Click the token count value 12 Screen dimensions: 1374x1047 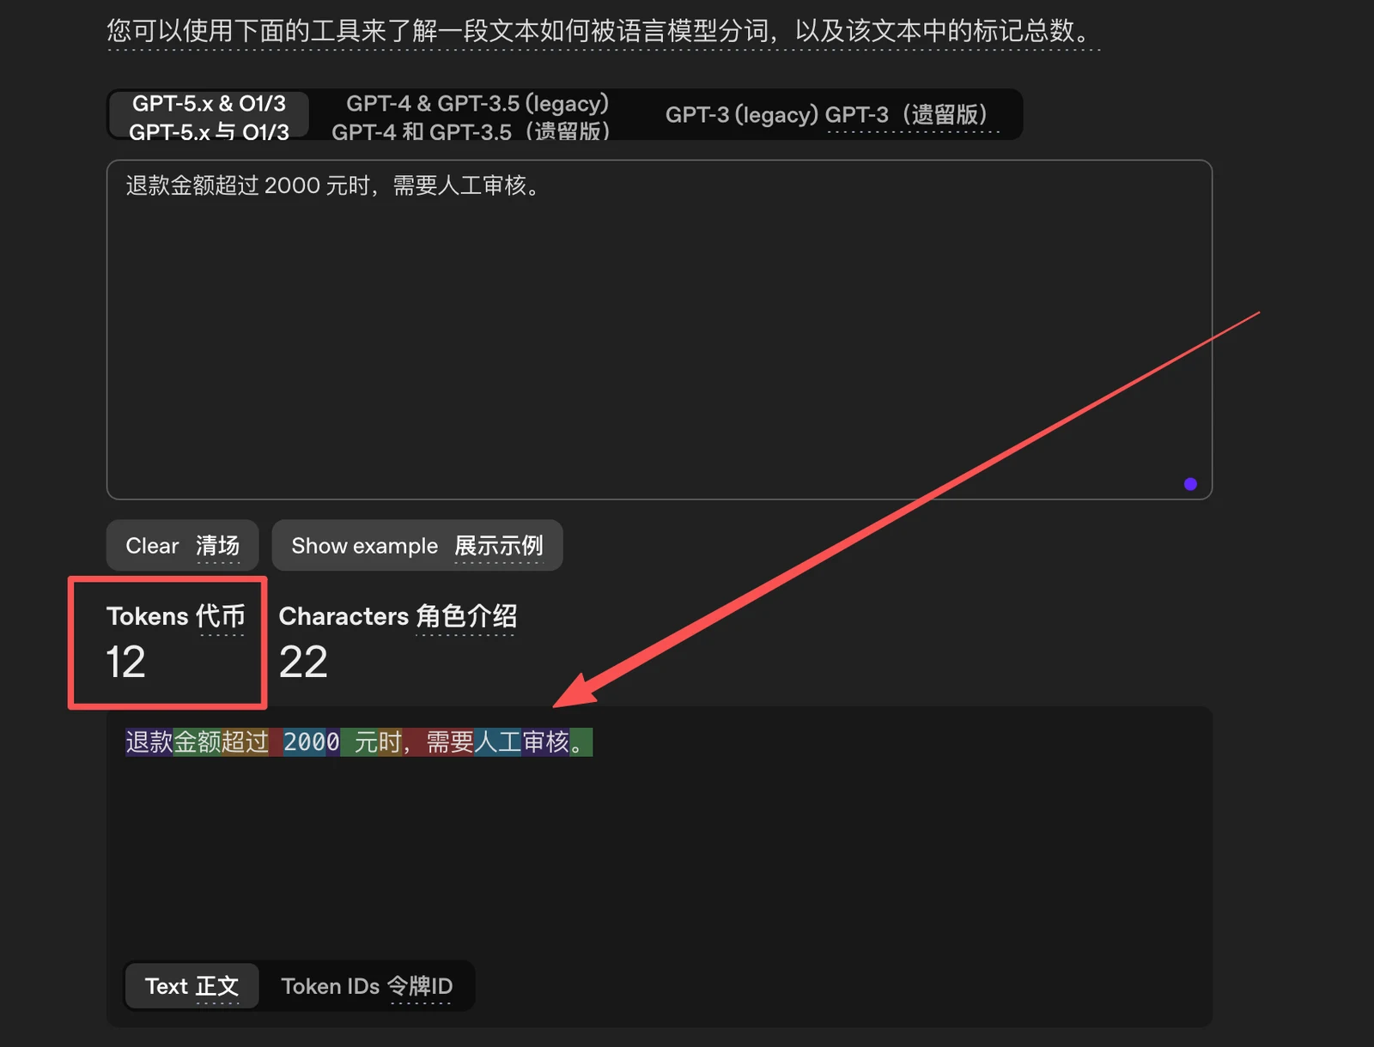click(x=125, y=662)
